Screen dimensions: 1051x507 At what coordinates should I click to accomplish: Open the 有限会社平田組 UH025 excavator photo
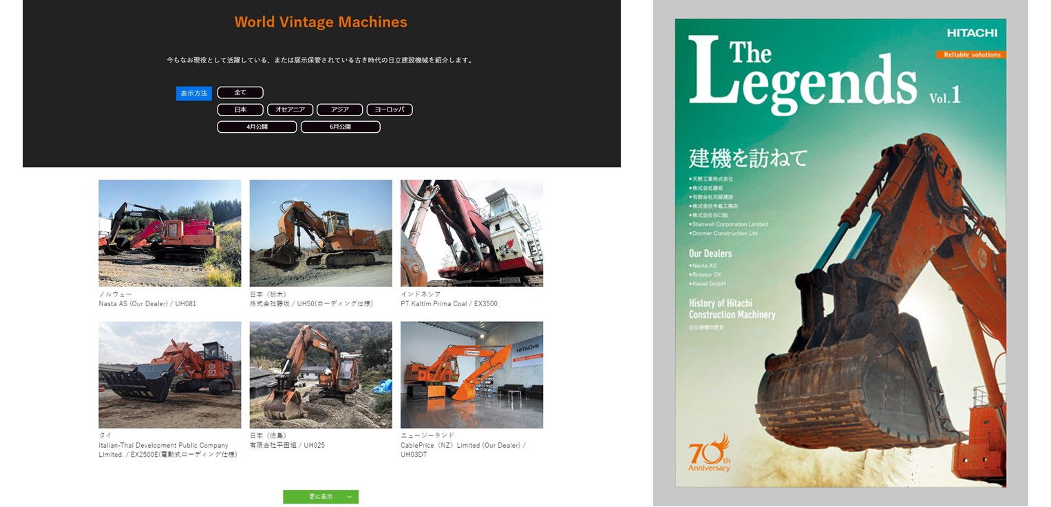tap(320, 375)
